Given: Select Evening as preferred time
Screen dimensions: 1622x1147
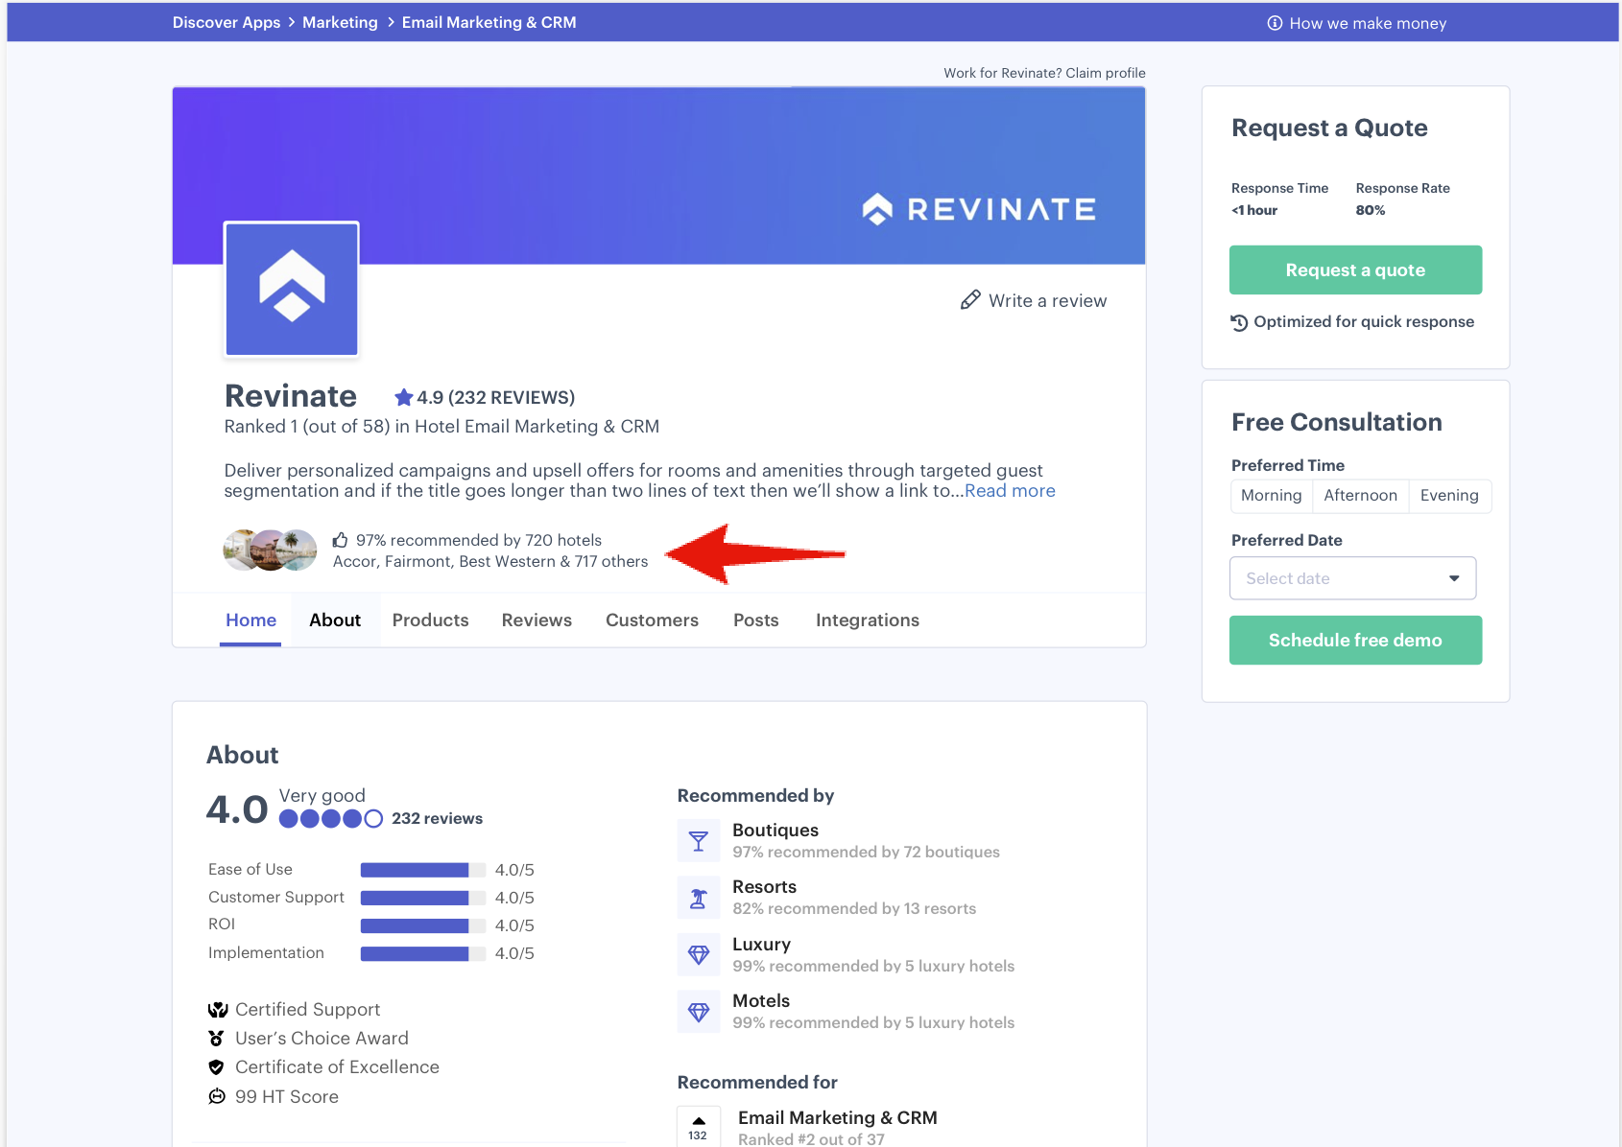Looking at the screenshot, I should (1449, 496).
